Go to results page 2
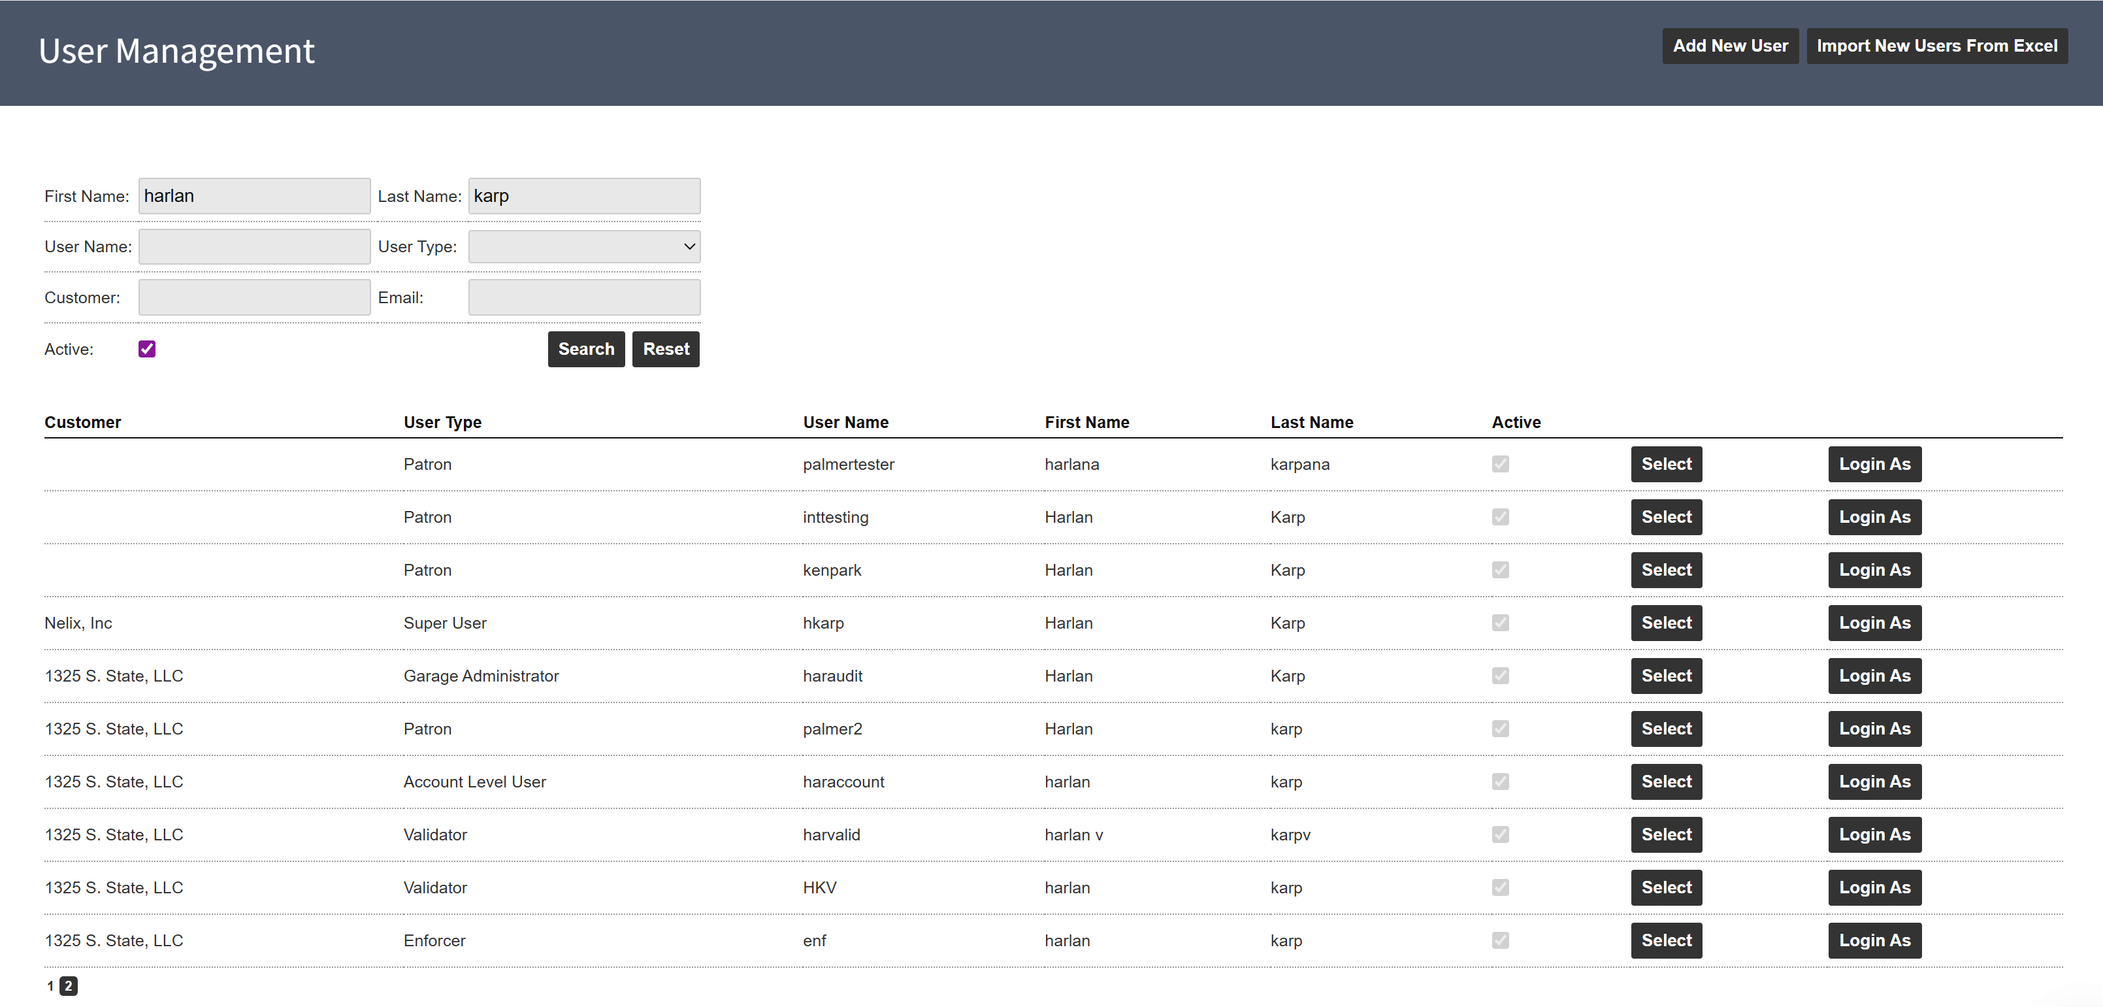Screen dimensions: 2103x1007 pos(69,986)
